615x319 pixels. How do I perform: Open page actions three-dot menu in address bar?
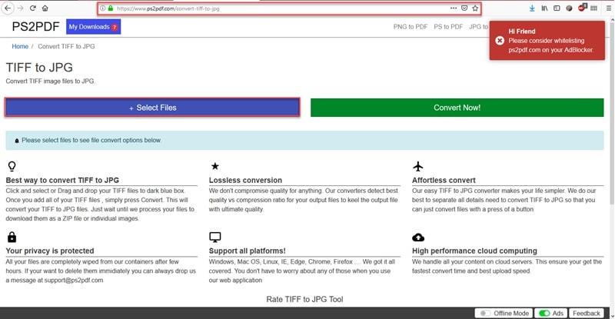click(x=453, y=8)
